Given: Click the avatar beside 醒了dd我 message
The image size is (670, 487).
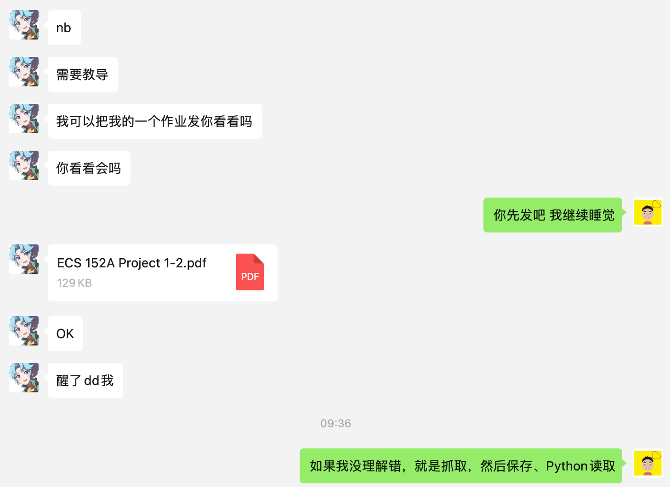Looking at the screenshot, I should click(x=24, y=378).
